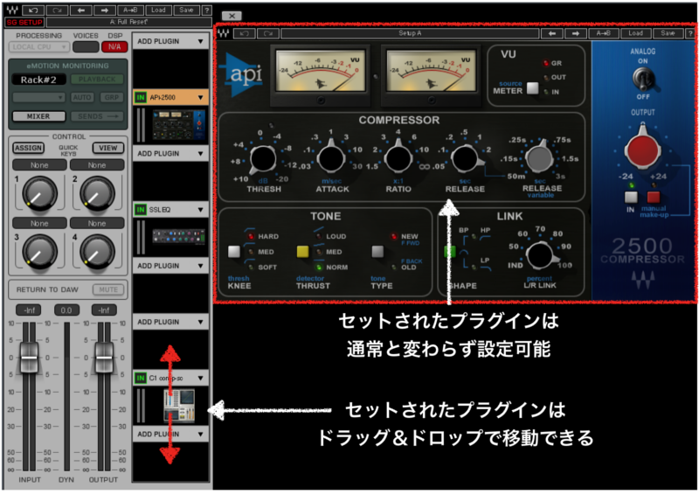Click the next preset arrow in the API plugin toolbar

pyautogui.click(x=576, y=33)
